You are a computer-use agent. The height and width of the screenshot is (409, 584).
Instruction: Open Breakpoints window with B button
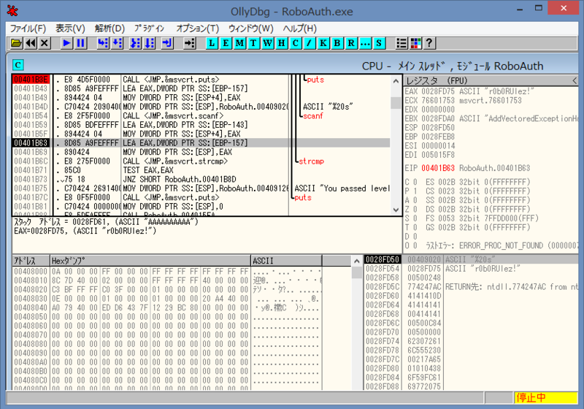pos(337,43)
